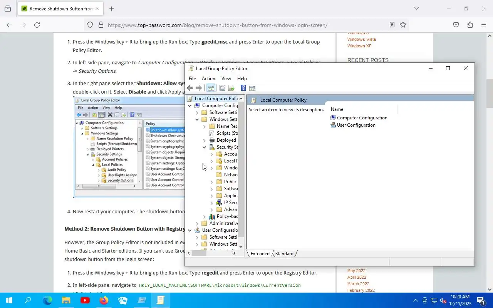The width and height of the screenshot is (493, 308).
Task: Collapse Windows Settings under Computer Configuration
Action: pos(197,119)
